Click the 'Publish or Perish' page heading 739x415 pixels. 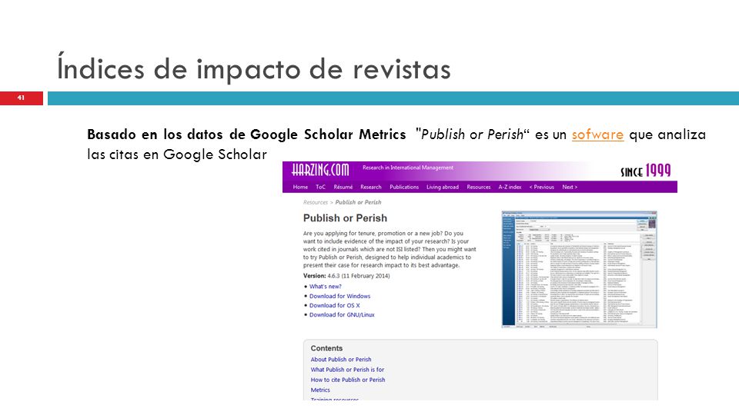345,218
